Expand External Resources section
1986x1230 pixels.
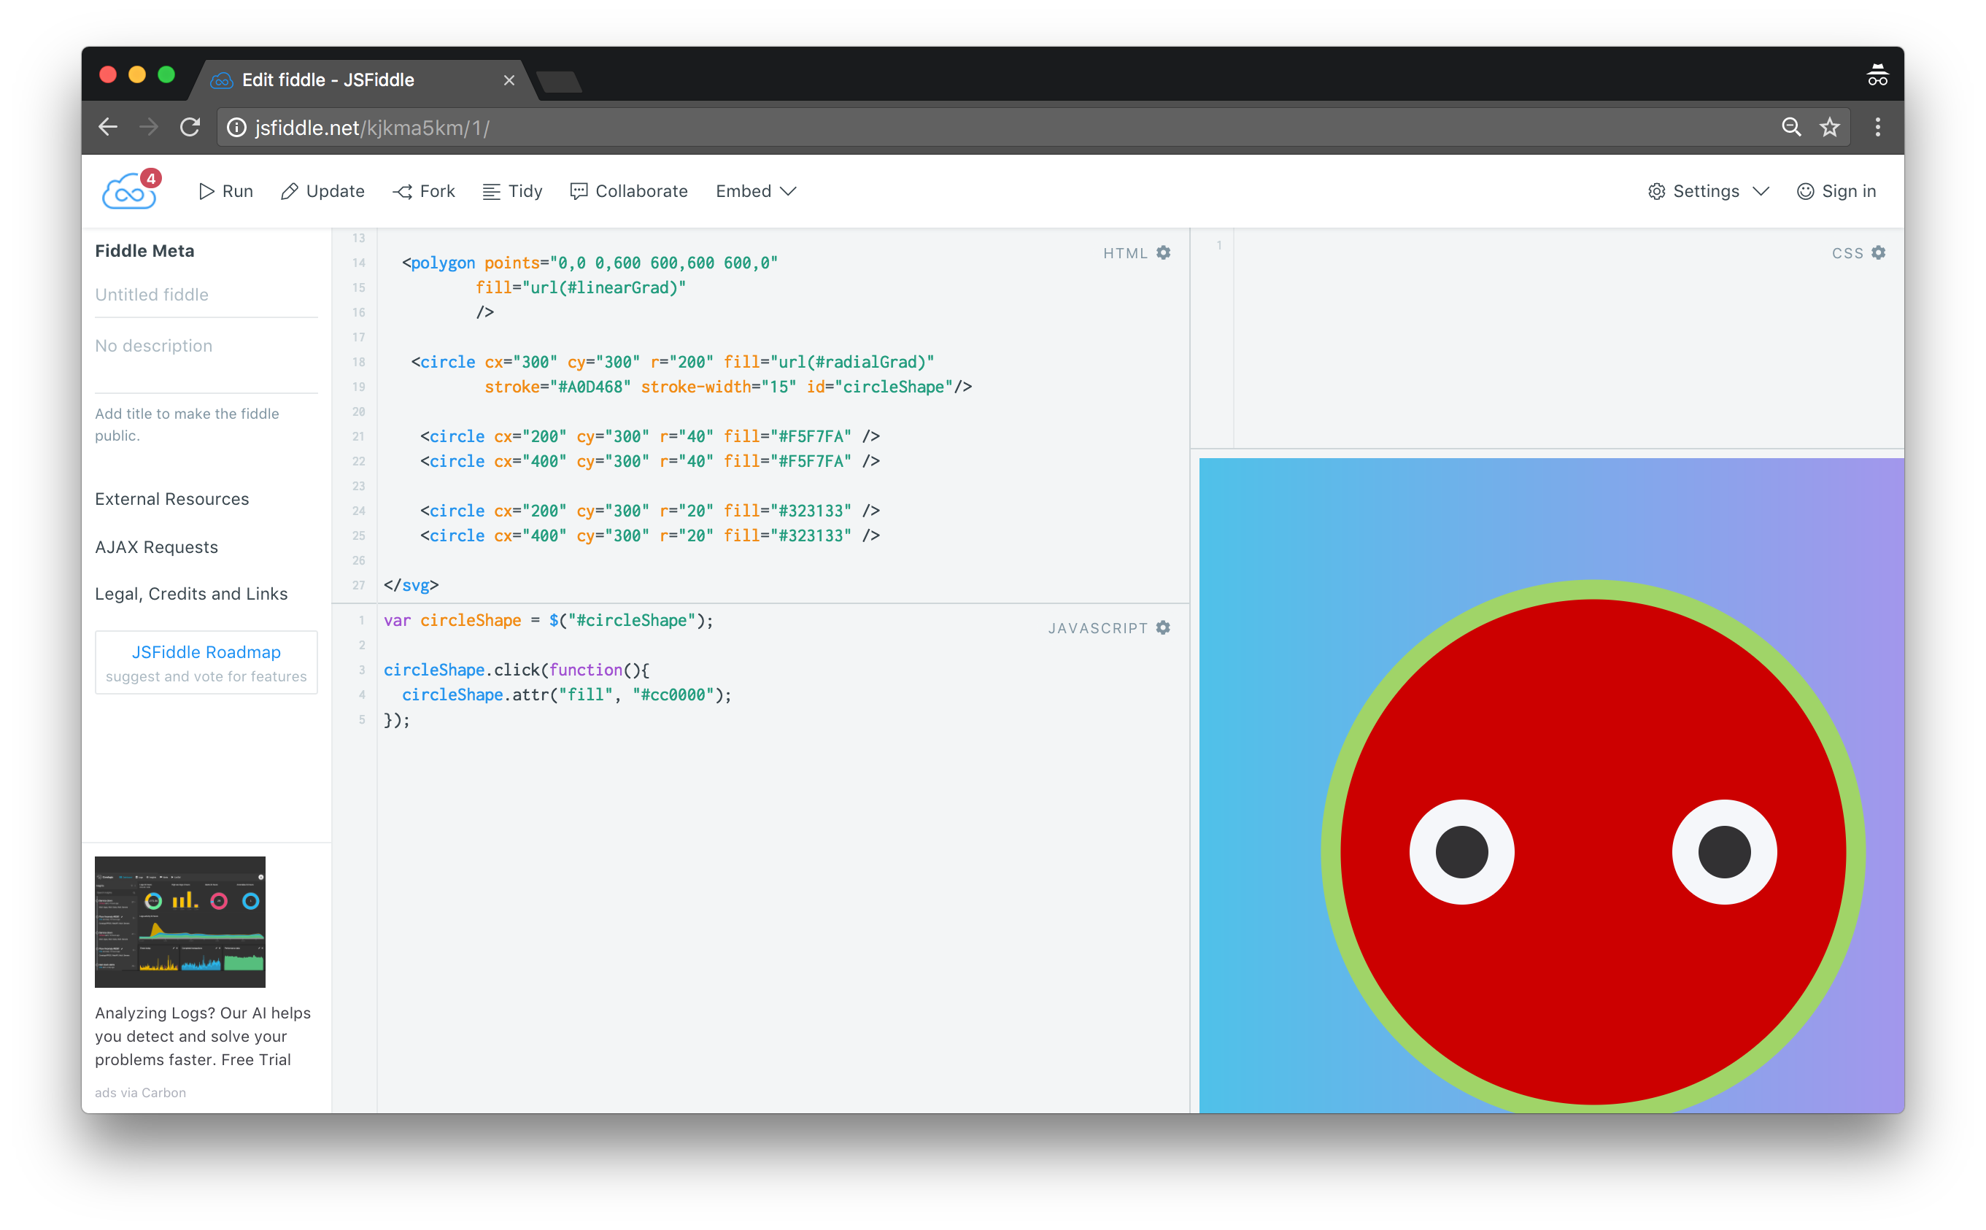(x=171, y=499)
